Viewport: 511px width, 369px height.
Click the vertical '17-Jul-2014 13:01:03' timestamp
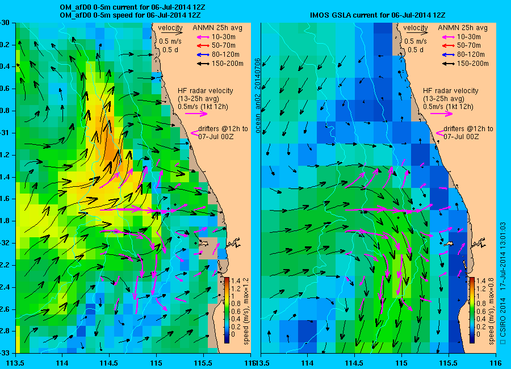pyautogui.click(x=503, y=255)
